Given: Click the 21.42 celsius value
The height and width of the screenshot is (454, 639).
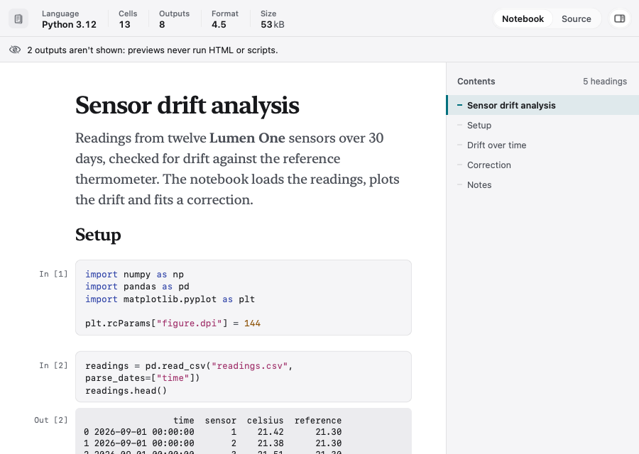Looking at the screenshot, I should [x=271, y=431].
